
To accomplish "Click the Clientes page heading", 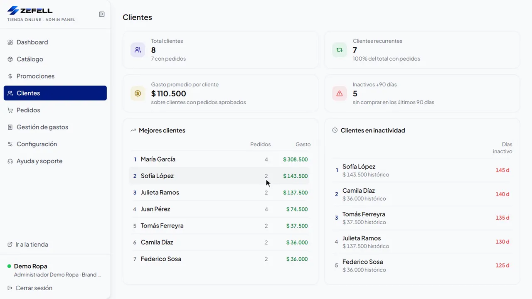I will tap(138, 17).
